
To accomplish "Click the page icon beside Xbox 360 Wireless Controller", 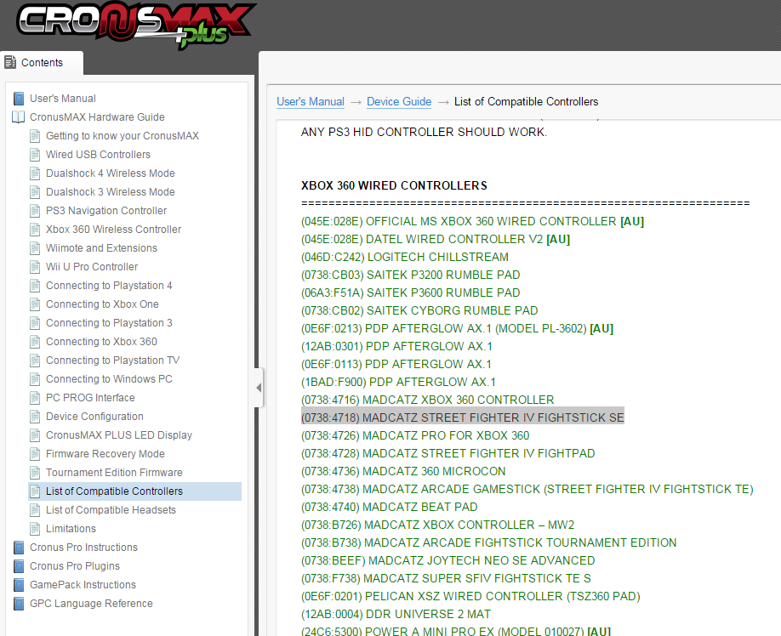I will 35,230.
